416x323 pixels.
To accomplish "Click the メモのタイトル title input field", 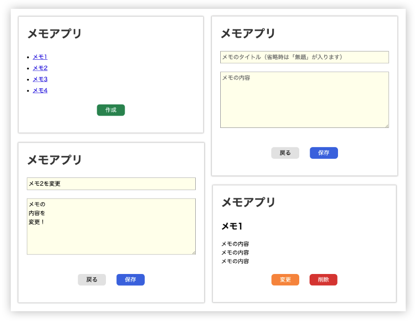I will 304,57.
